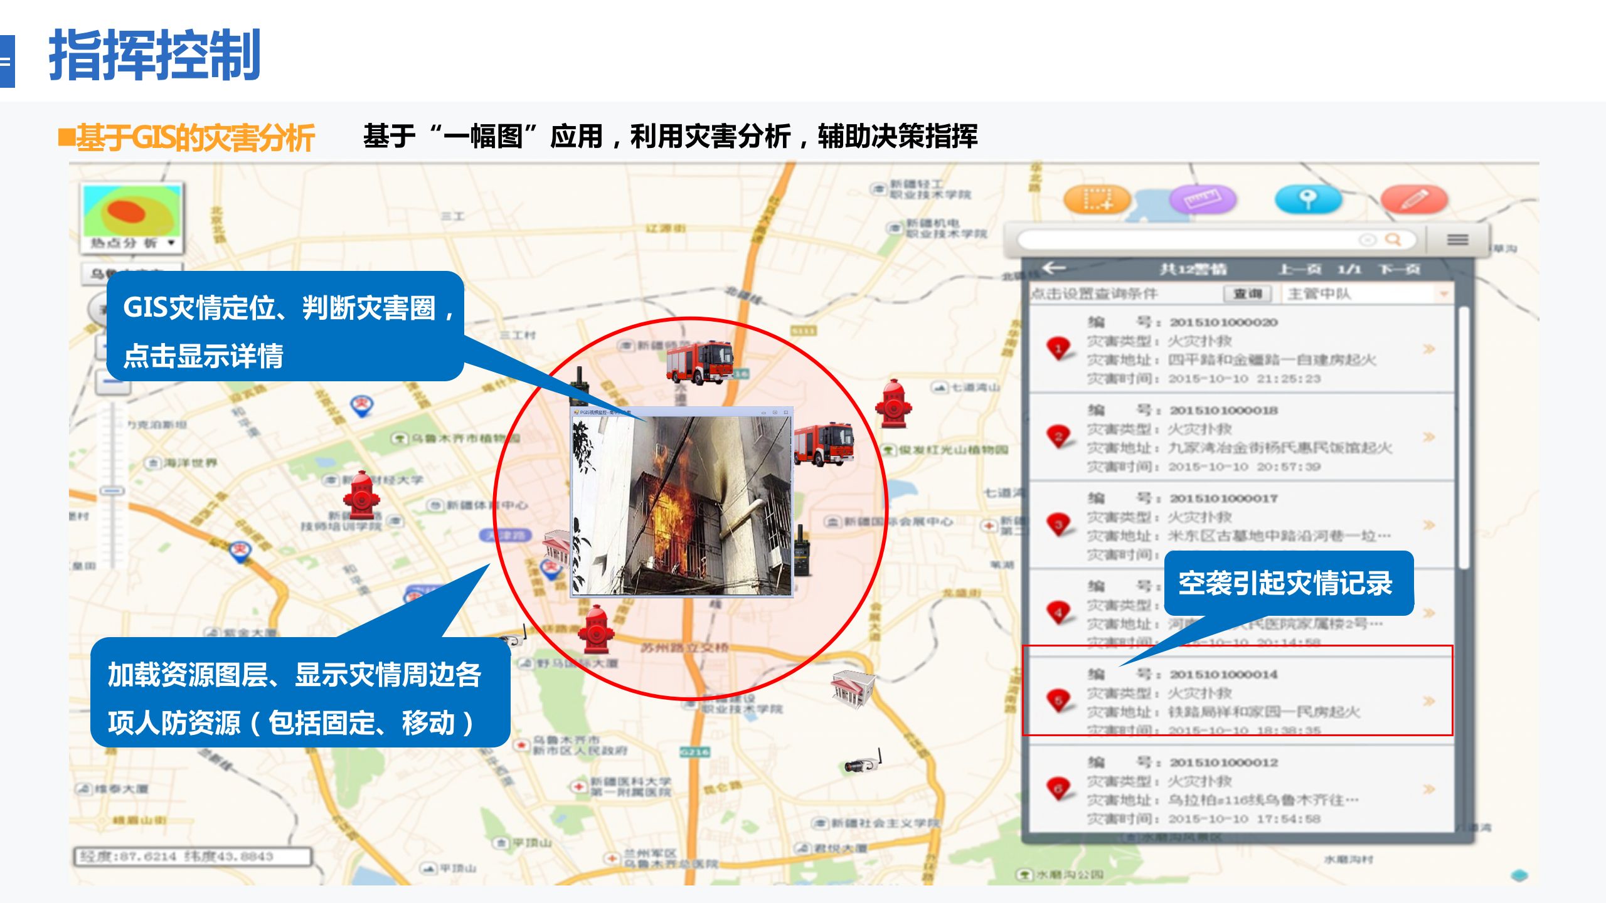Click the map zoom-out minus button

coord(113,383)
